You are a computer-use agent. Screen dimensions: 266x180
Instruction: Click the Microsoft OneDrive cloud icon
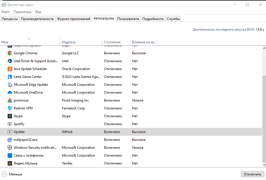10,92
